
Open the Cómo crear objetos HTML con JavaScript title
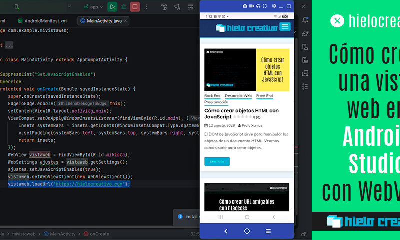[241, 114]
